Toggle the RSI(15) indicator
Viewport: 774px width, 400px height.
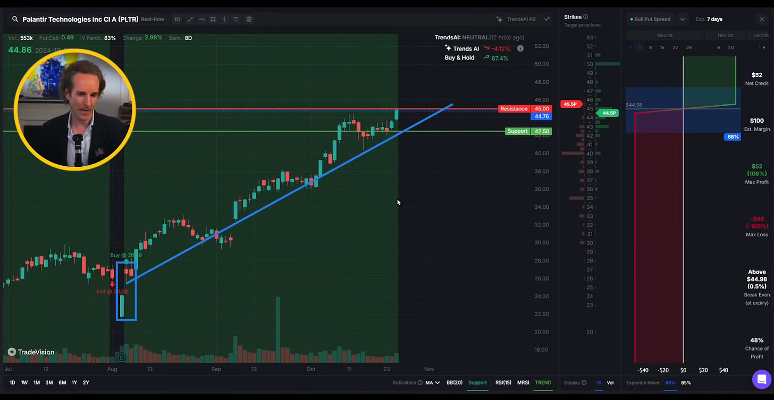point(503,382)
